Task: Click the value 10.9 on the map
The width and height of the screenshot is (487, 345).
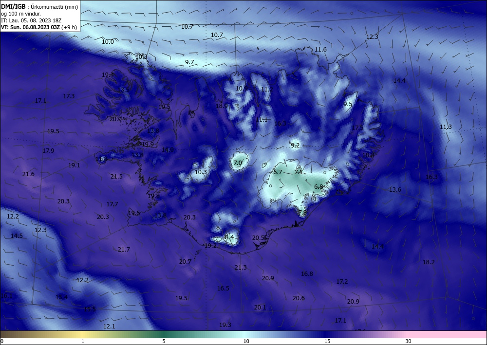Action: [x=242, y=89]
